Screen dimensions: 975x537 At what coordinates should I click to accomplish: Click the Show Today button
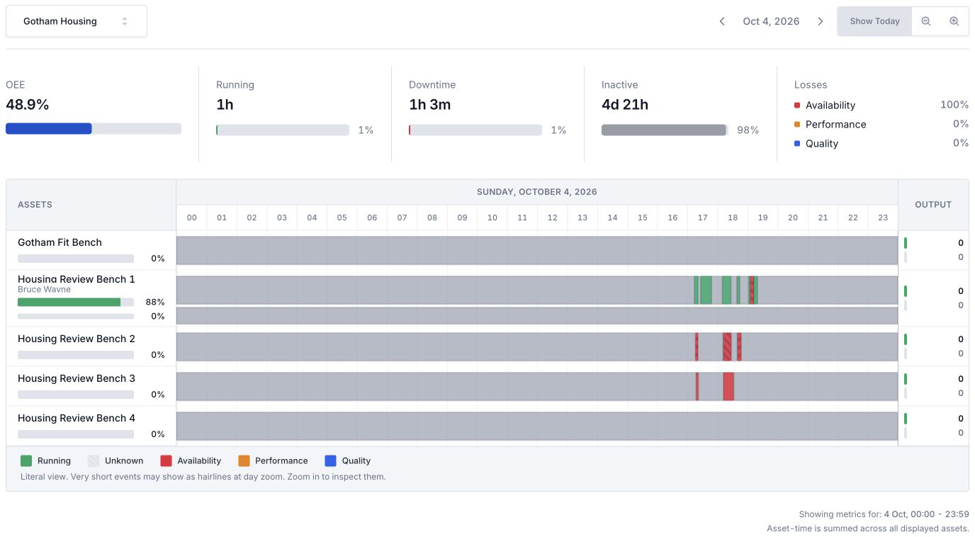(874, 21)
